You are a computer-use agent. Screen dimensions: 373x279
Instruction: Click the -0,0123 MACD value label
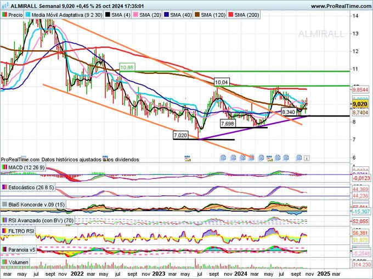[x=361, y=178]
